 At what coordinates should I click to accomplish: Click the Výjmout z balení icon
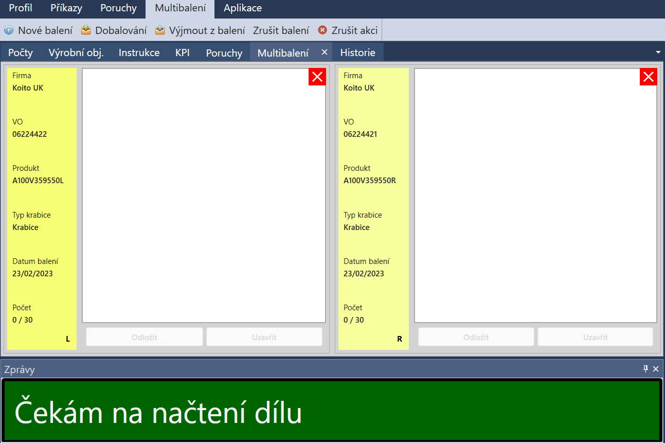point(160,30)
